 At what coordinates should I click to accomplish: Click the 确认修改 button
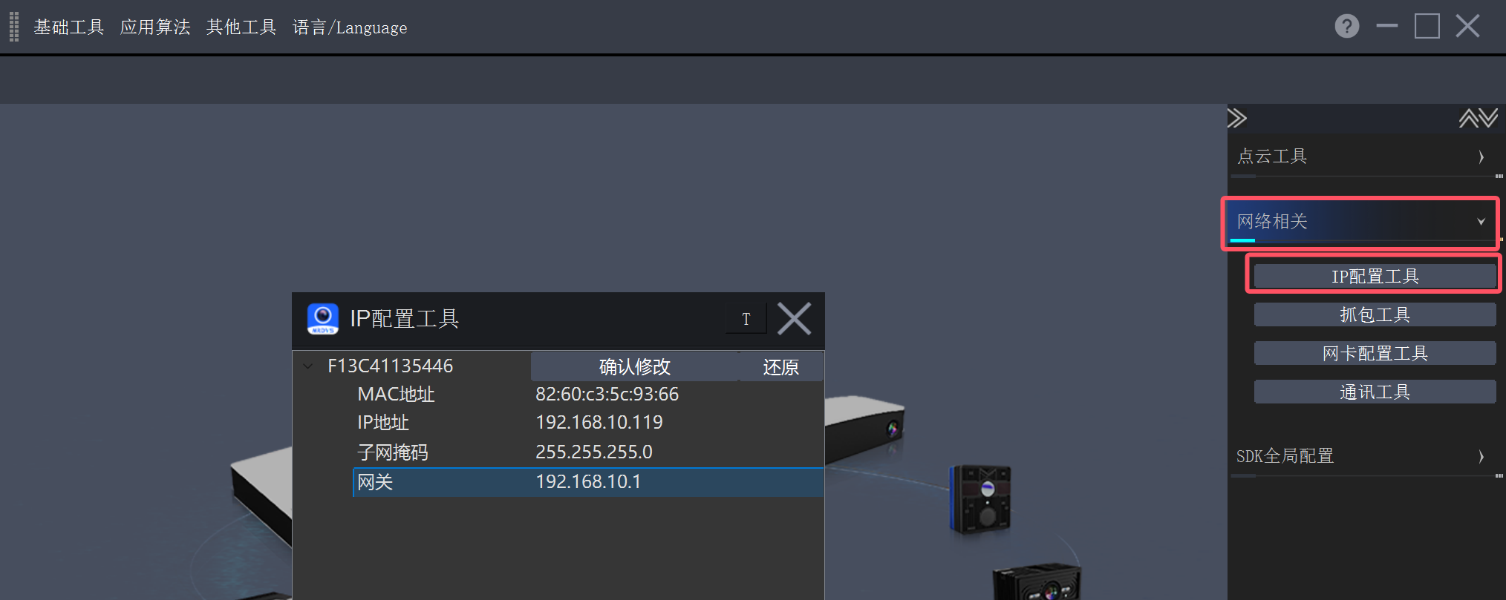[635, 366]
